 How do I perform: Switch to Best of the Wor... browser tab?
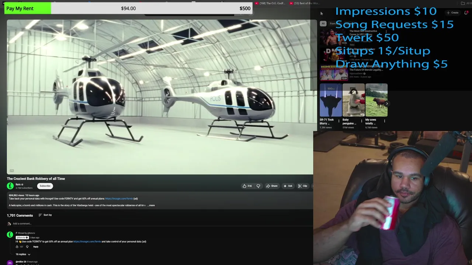point(305,3)
